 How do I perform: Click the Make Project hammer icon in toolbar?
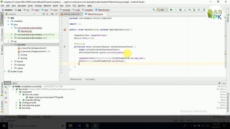click(x=154, y=10)
